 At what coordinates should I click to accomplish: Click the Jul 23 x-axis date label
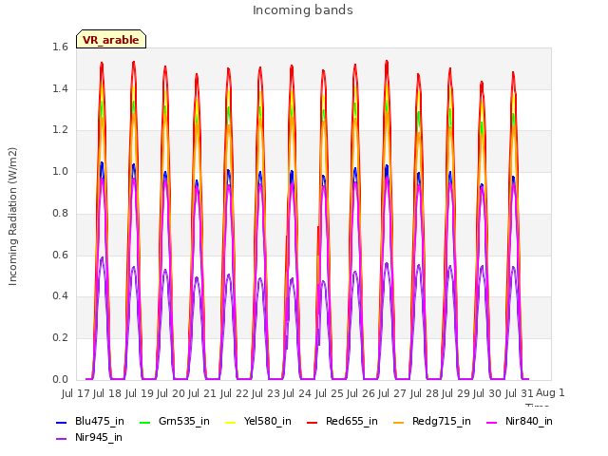click(266, 394)
